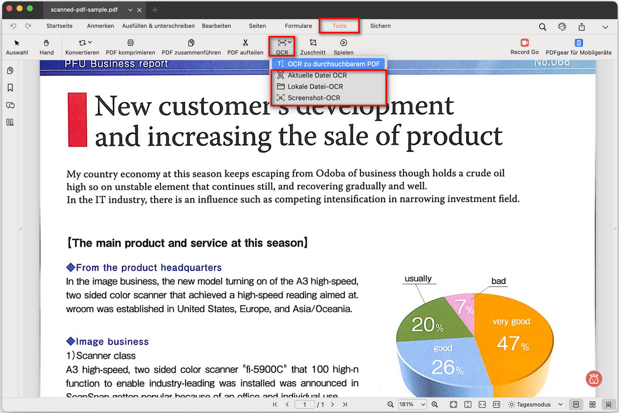Click the PDF komprimieren tool icon
The height and width of the screenshot is (413, 619).
pyautogui.click(x=130, y=43)
